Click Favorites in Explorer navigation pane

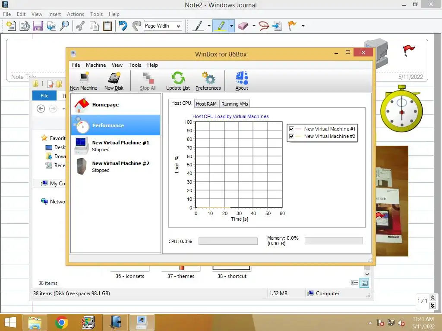tap(54, 138)
